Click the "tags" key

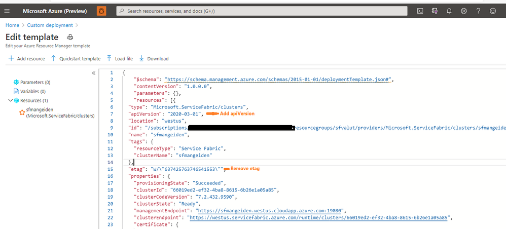point(136,141)
